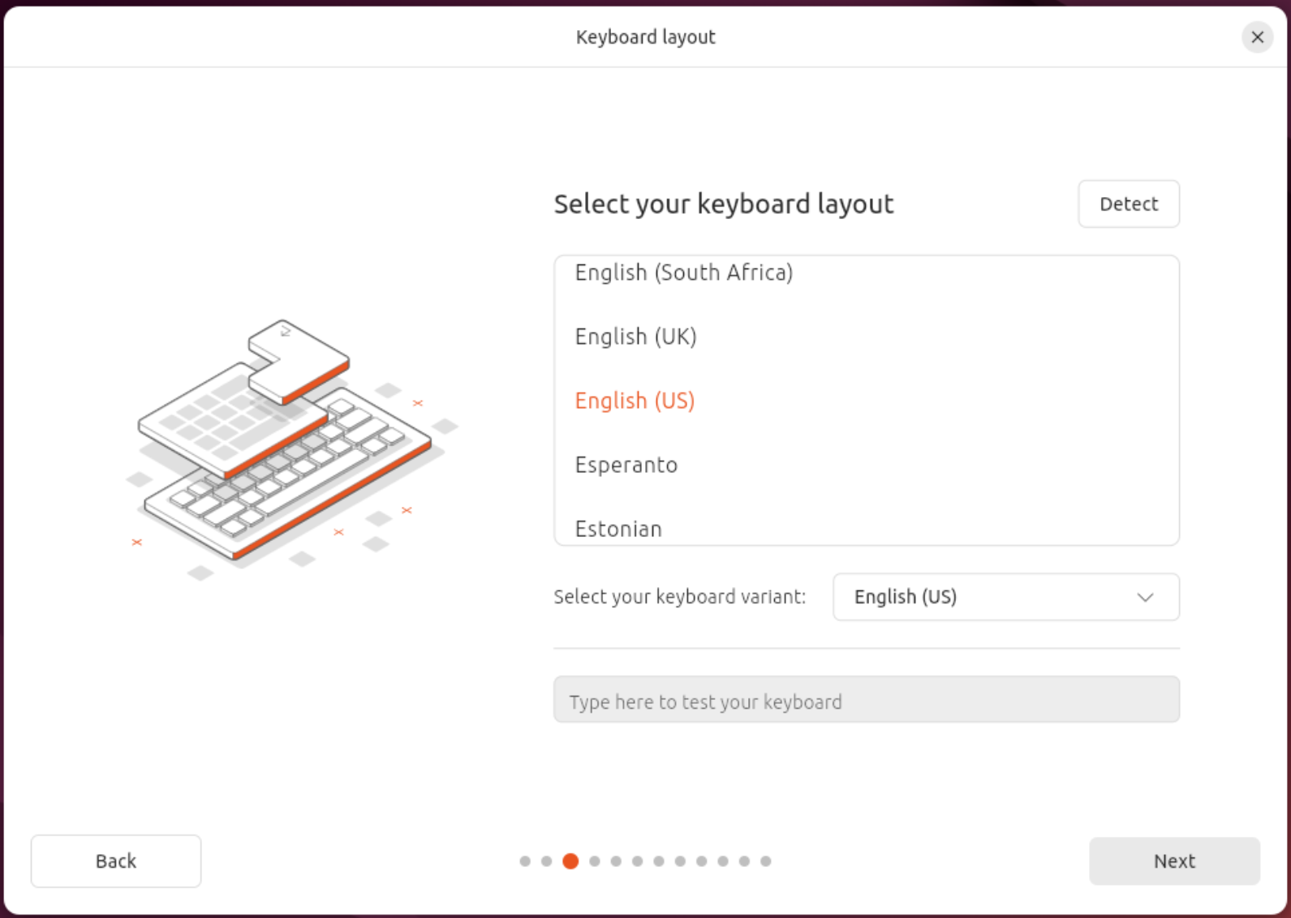Open the keyboard variant dropdown

[x=1005, y=597]
